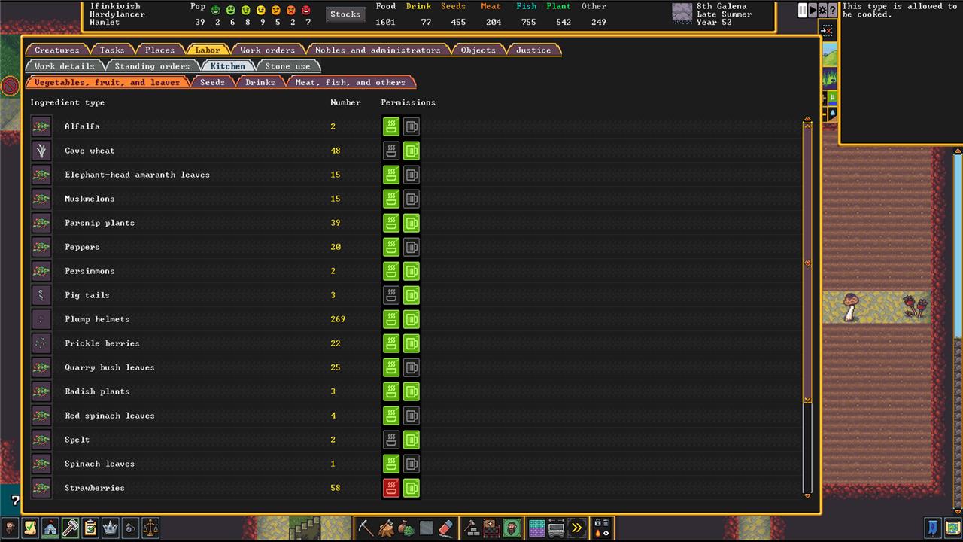Screen dimensions: 963x542
Task: Open the stockpile grid icon
Action: [536, 528]
